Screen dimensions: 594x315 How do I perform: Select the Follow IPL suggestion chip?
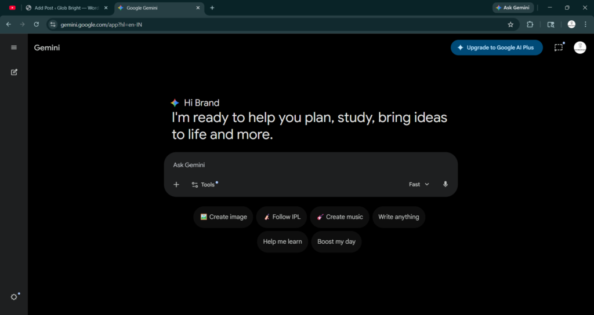[282, 217]
